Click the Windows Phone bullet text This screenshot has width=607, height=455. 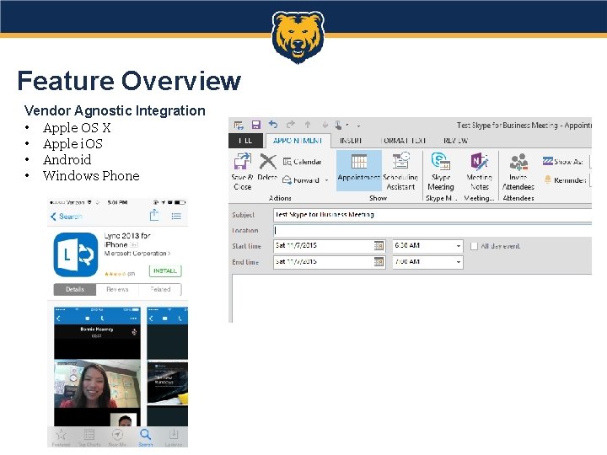[x=91, y=175]
